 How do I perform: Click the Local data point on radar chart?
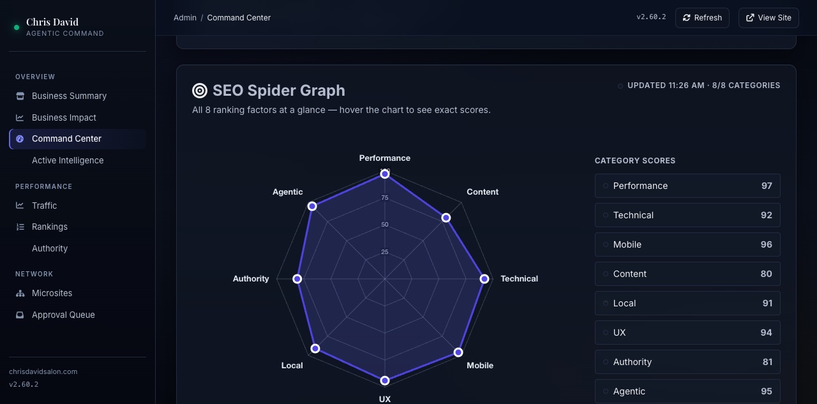click(x=315, y=348)
